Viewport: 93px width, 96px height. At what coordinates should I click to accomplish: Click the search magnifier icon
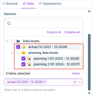point(9,23)
